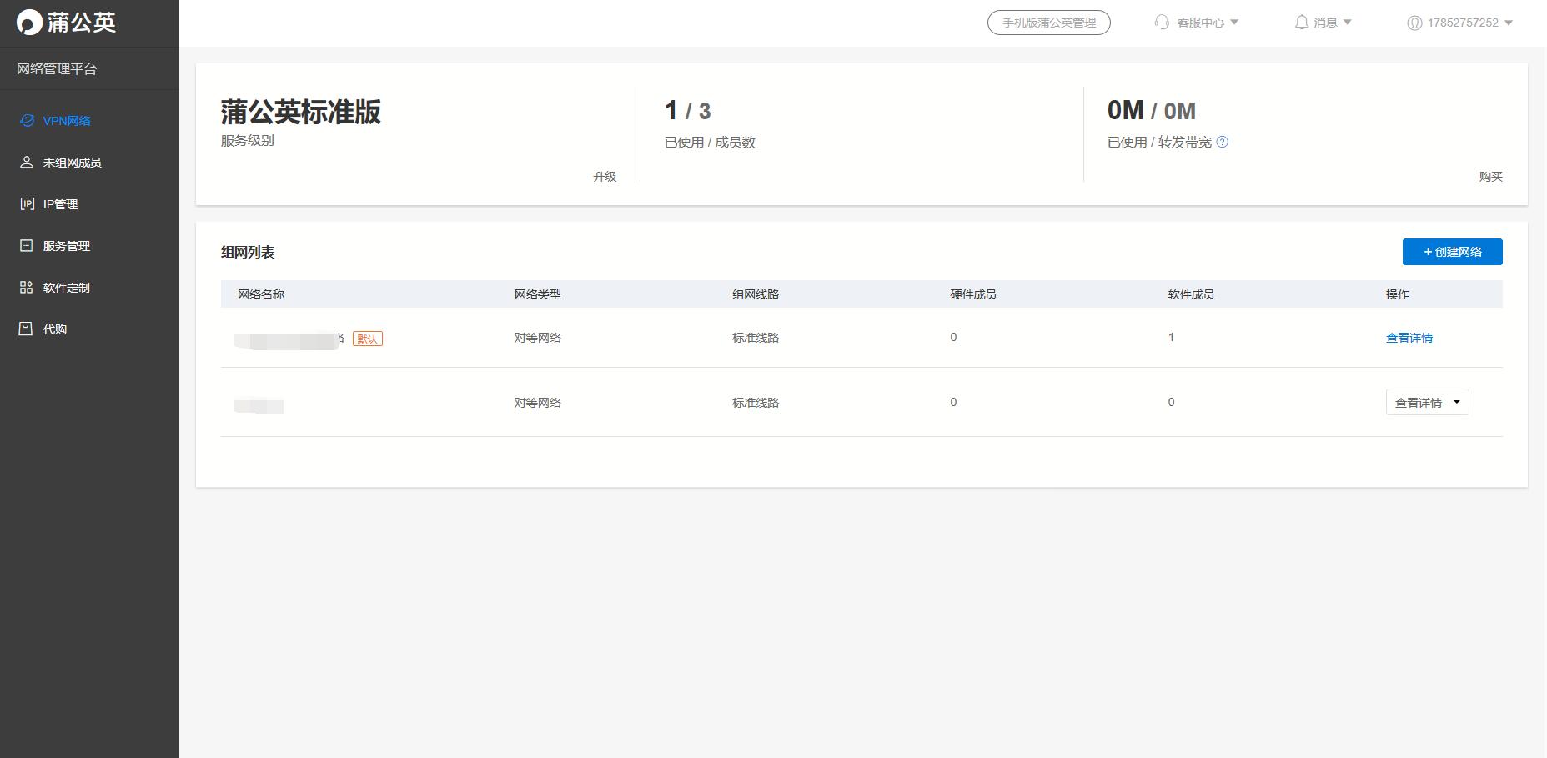Click the 0M / 0M bandwidth value

click(1152, 111)
